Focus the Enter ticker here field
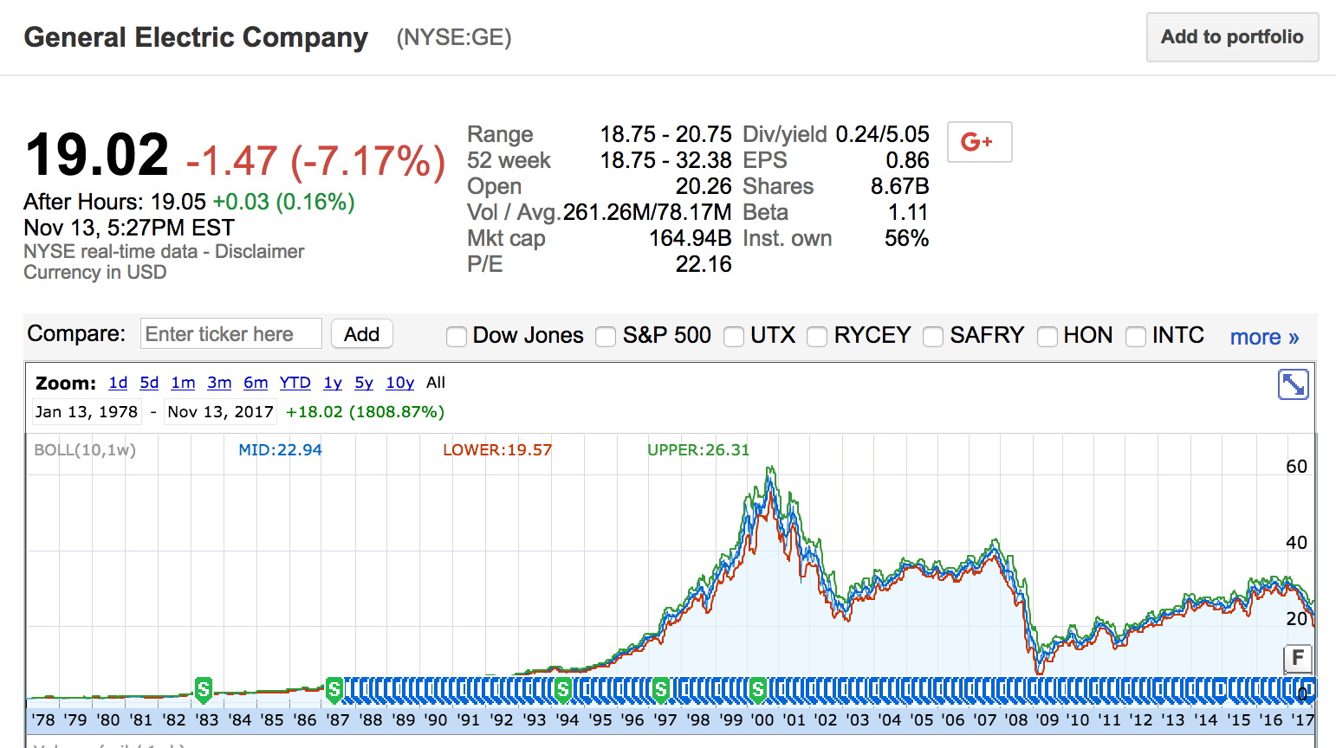Screen dimensions: 1336x748 230,334
